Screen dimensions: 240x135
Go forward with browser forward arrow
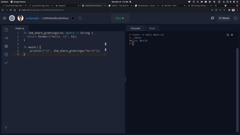[7, 10]
